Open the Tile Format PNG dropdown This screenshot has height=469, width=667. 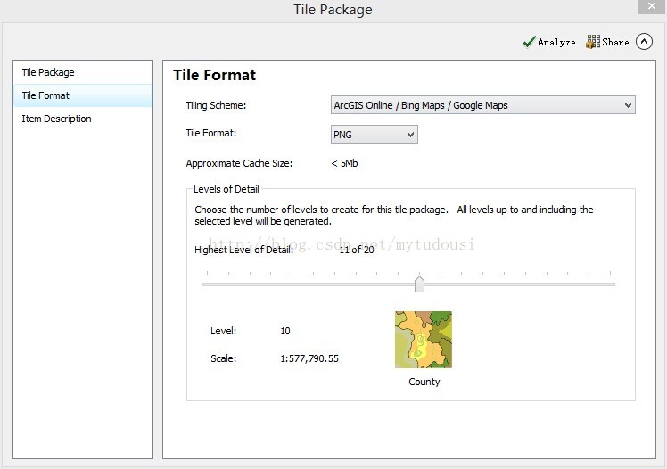tap(374, 135)
